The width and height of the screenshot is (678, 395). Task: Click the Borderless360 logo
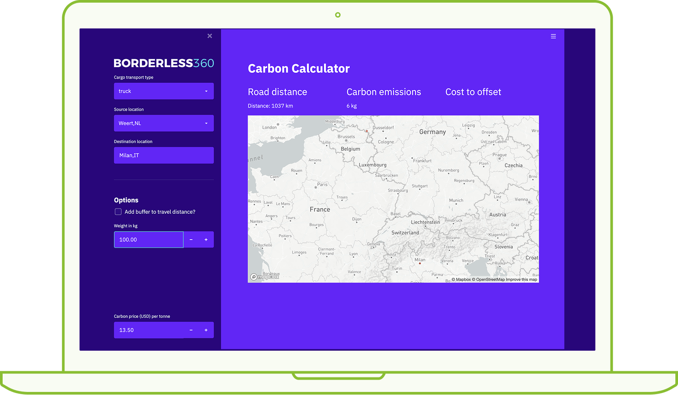tap(164, 63)
